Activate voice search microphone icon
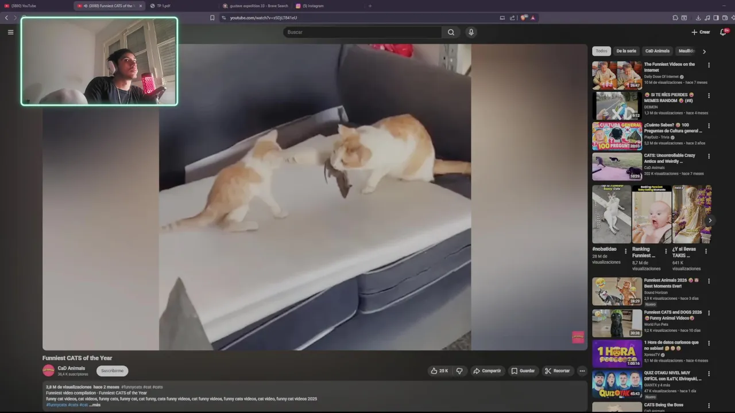735x413 pixels. [471, 32]
